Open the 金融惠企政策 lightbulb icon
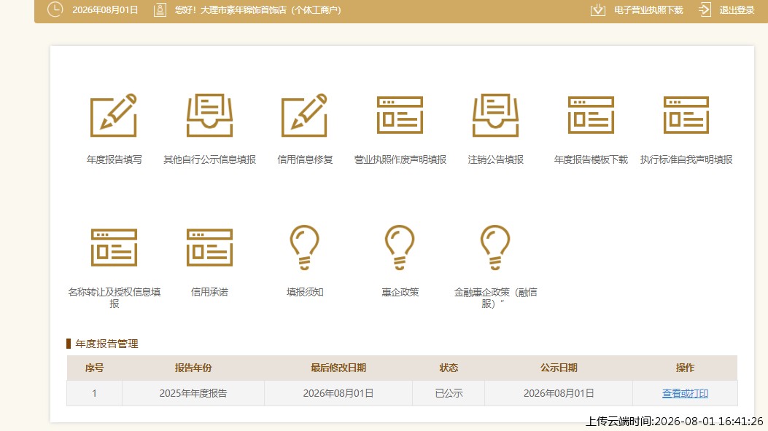Screen dimensions: 768x431 [x=495, y=248]
